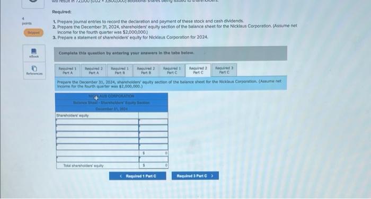Screen dimensions: 371x199
Task: Switch to Required 1 Part B tab
Action: click(x=120, y=70)
